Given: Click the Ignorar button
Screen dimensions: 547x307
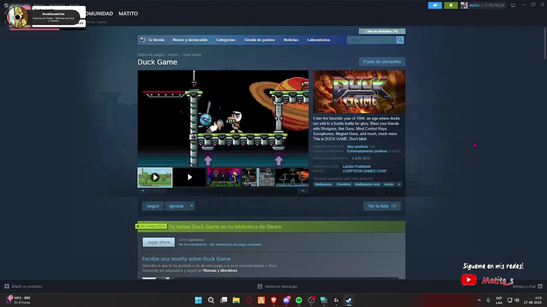Looking at the screenshot, I should click(x=176, y=206).
